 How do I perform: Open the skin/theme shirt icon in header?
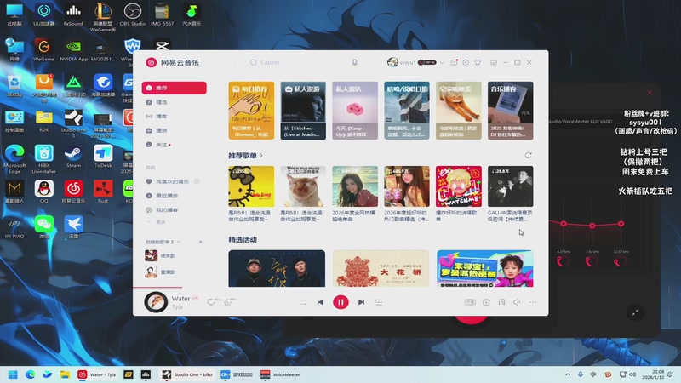pos(478,62)
